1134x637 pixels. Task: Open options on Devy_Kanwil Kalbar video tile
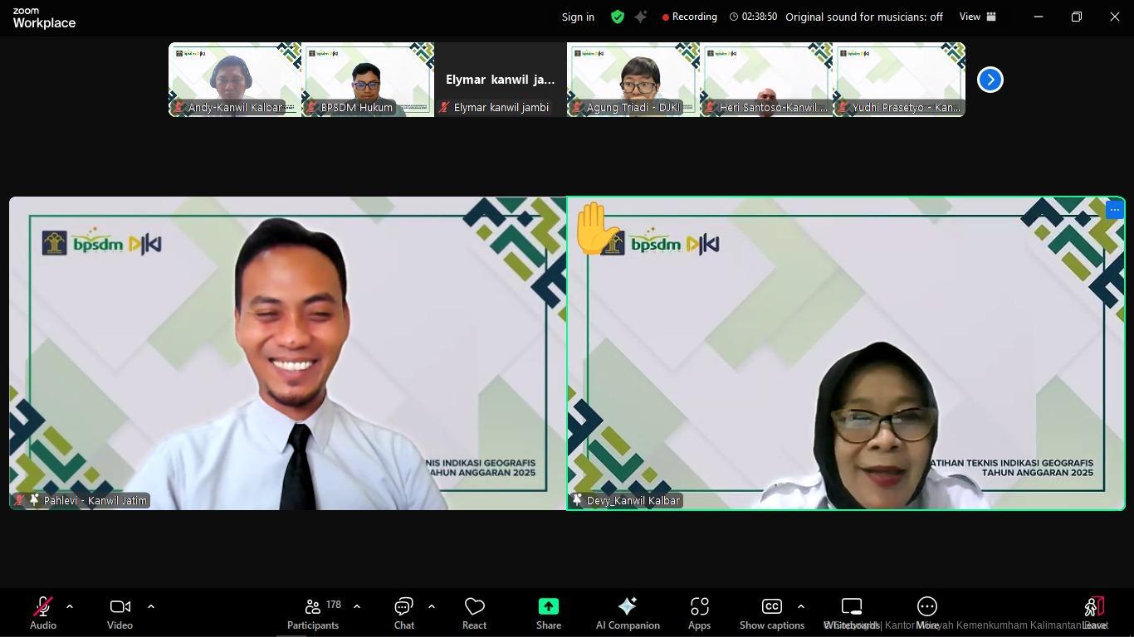1114,210
